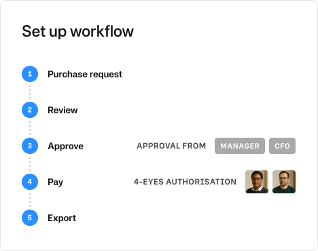318x251 pixels.
Task: Click the step 2 number circle
Action: tap(30, 110)
